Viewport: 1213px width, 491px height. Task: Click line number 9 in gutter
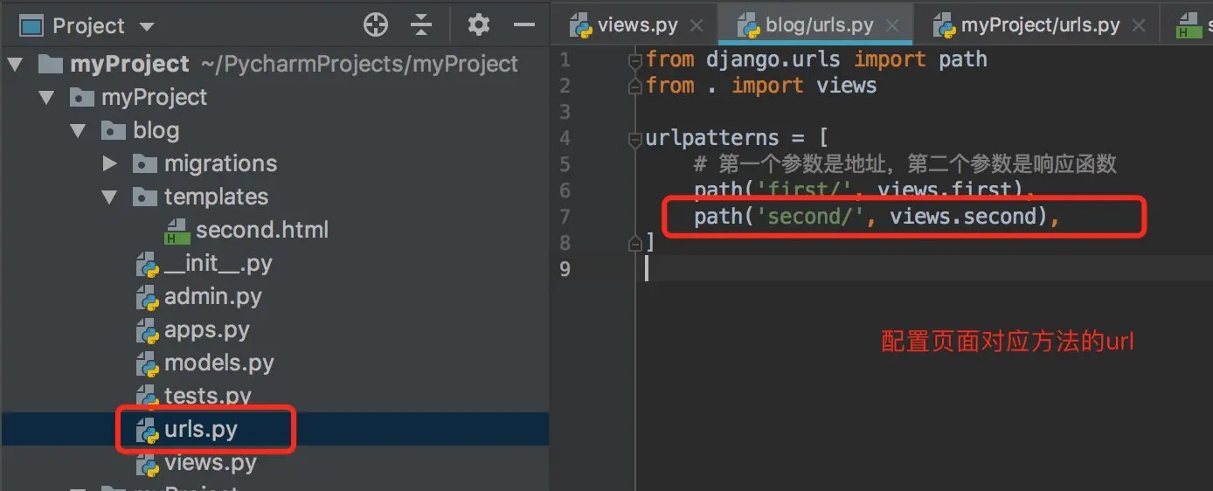pos(564,269)
